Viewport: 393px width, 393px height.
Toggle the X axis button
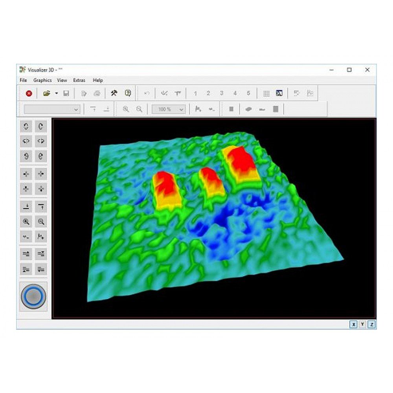(354, 325)
